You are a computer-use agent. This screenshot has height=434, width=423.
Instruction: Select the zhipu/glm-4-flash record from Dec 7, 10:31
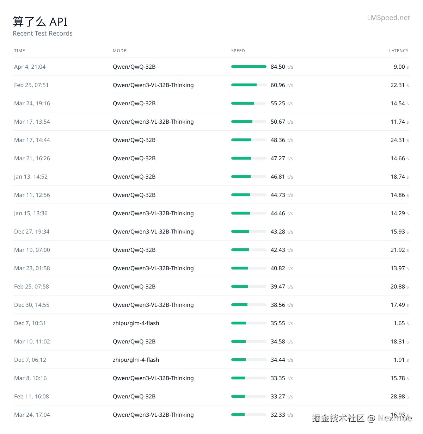tap(136, 323)
